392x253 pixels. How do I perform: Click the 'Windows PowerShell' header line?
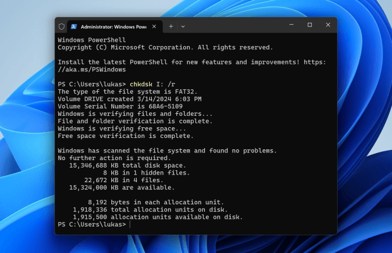coord(92,40)
